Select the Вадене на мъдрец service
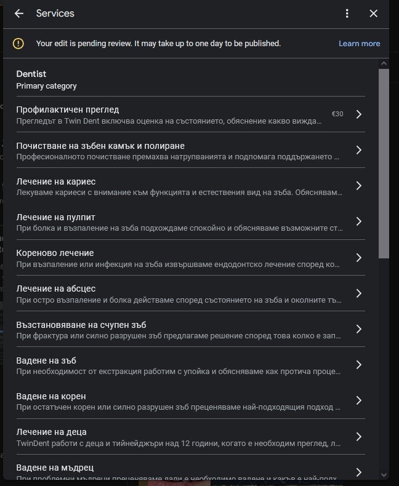399x486 pixels. (x=179, y=471)
